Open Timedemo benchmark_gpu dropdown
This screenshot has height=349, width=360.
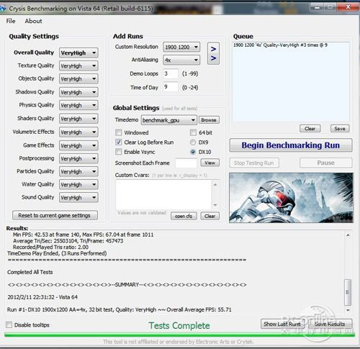[169, 120]
